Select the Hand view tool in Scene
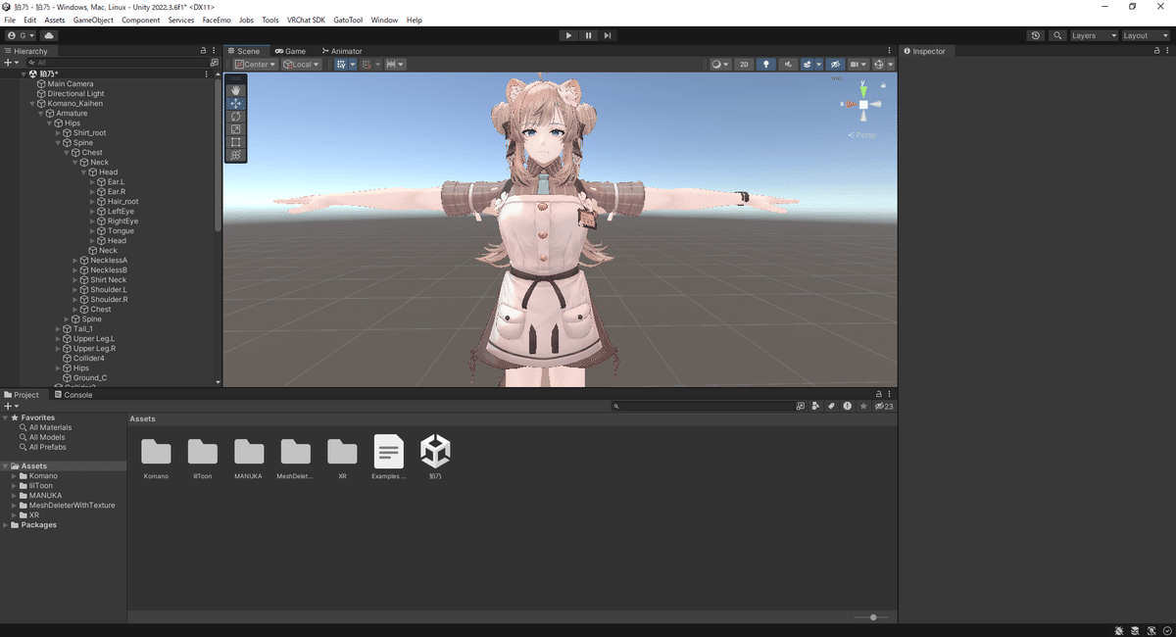The image size is (1176, 637). coord(235,90)
